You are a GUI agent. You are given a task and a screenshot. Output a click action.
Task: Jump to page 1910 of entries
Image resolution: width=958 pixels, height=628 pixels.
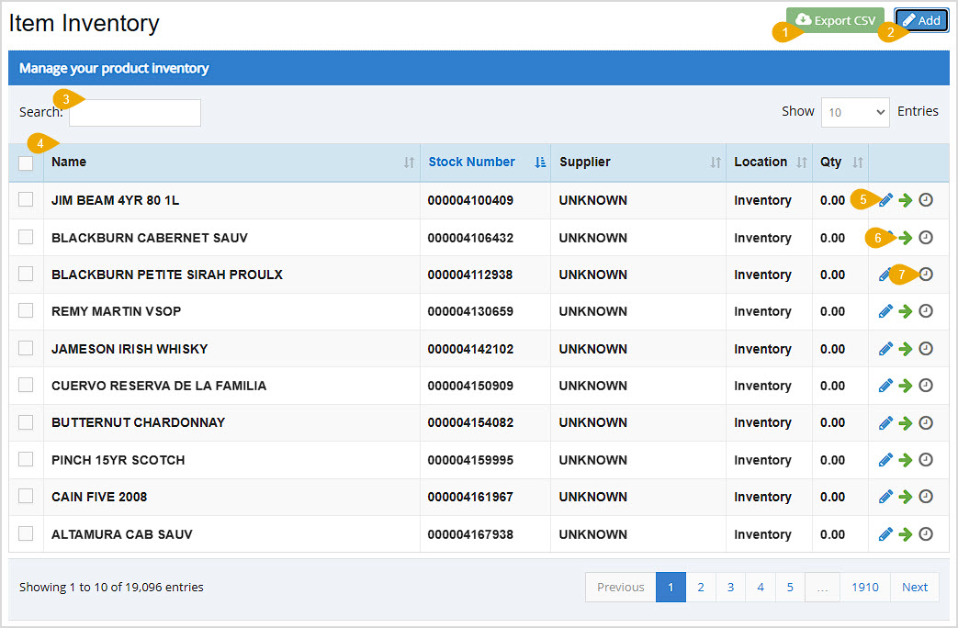[864, 587]
